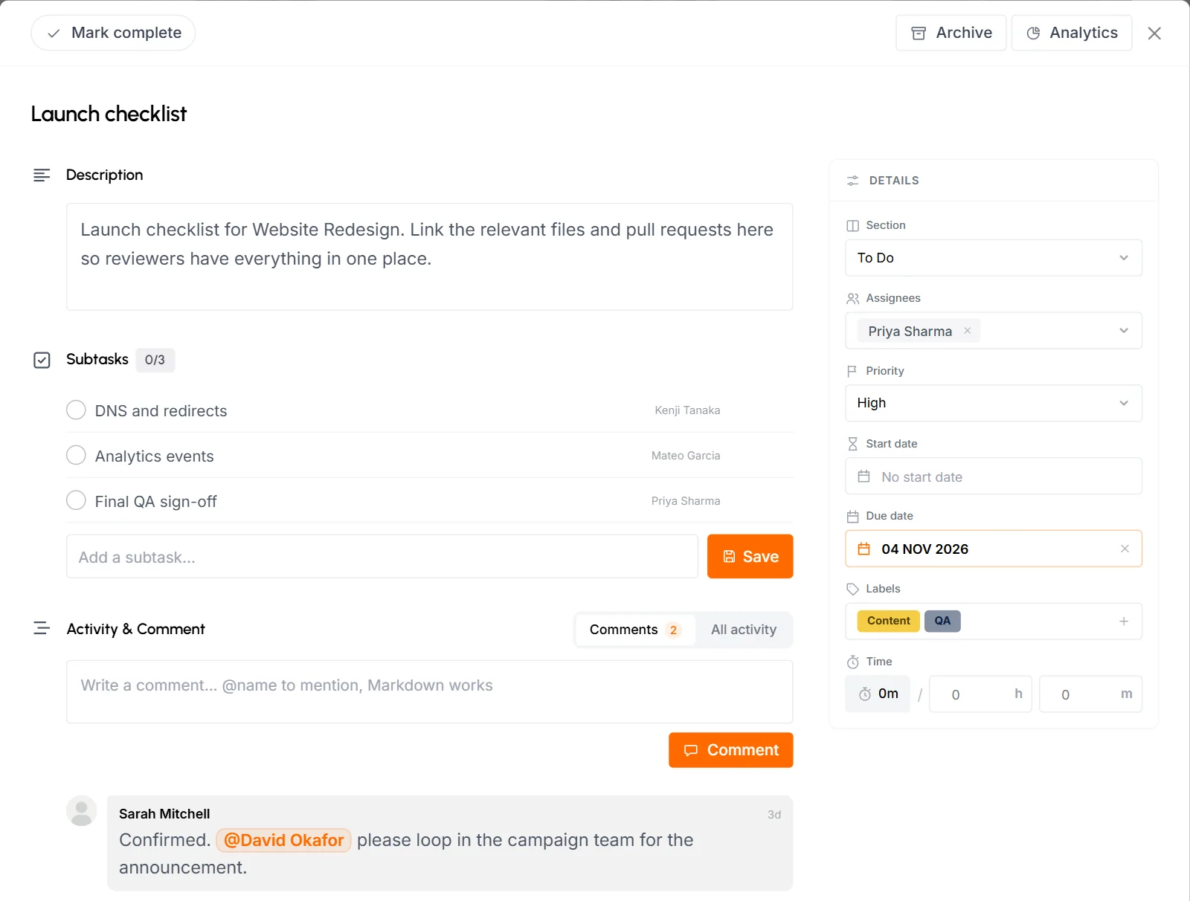Click the Labels tag icon
Image resolution: width=1190 pixels, height=901 pixels.
(x=852, y=589)
